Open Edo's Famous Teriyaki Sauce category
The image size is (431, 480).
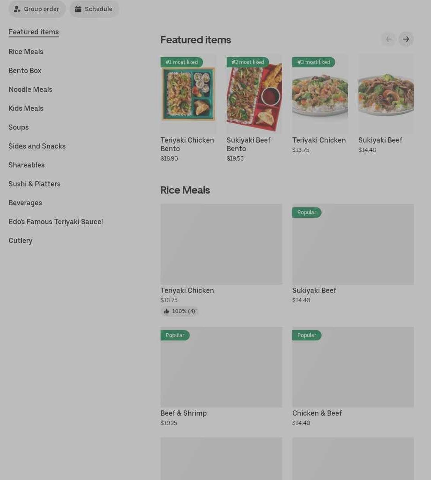tap(56, 222)
